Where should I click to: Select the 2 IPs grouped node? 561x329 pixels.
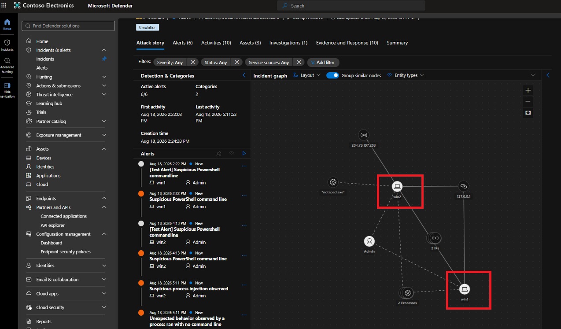(435, 238)
